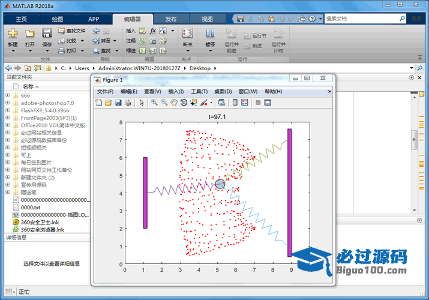The height and width of the screenshot is (300, 429).
Task: Open the Brush tool color dropdown in Figure 1
Action: [x=211, y=103]
